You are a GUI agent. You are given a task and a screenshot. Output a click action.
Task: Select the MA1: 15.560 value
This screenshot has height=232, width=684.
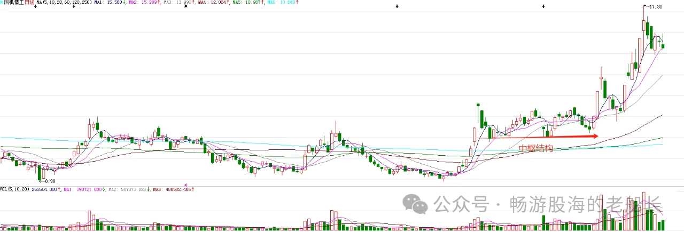110,3
